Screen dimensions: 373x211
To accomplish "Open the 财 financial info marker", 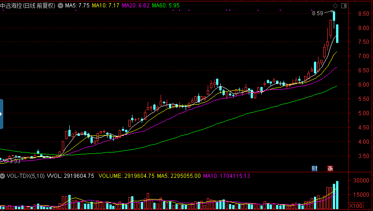I will (314, 168).
